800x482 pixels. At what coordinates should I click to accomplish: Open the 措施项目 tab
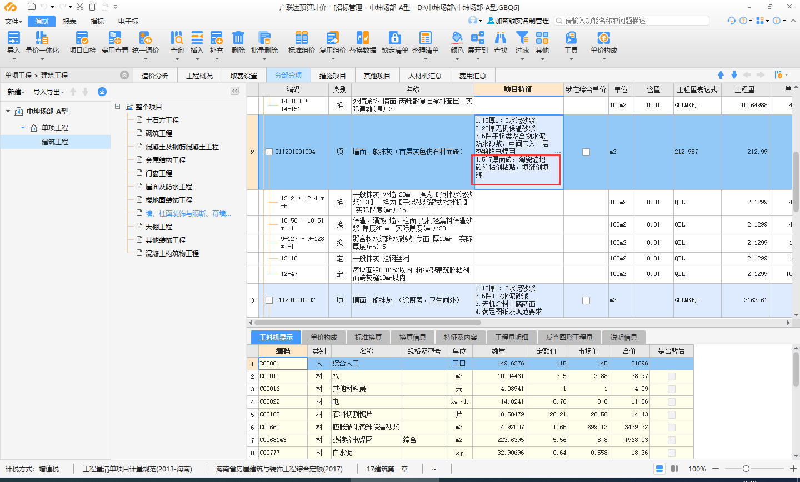pos(332,76)
